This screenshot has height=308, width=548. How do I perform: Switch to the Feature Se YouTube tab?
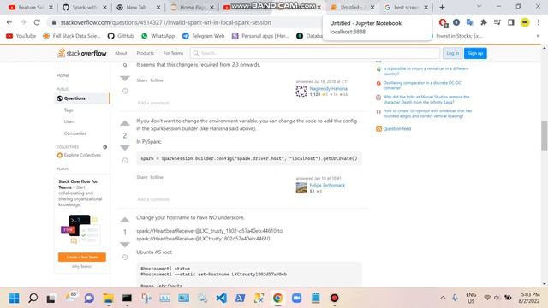tap(31, 7)
